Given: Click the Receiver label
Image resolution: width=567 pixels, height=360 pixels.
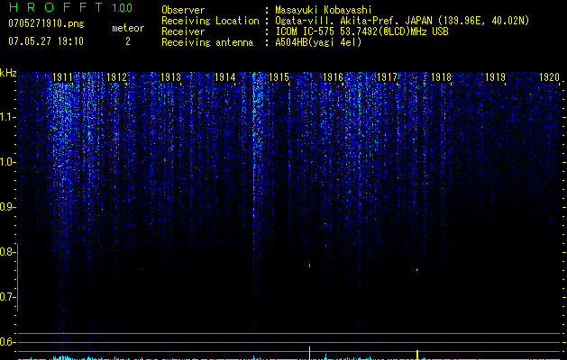Looking at the screenshot, I should (x=183, y=31).
